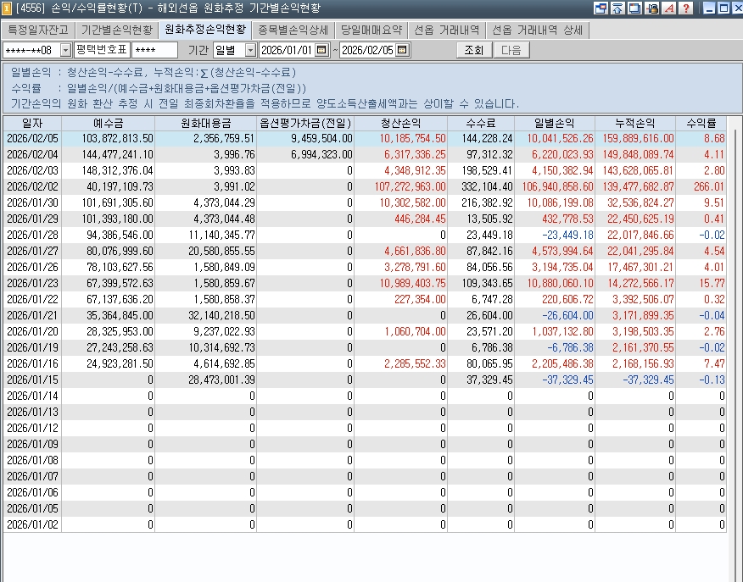
Task: Click the 다음 next button
Action: pyautogui.click(x=511, y=50)
